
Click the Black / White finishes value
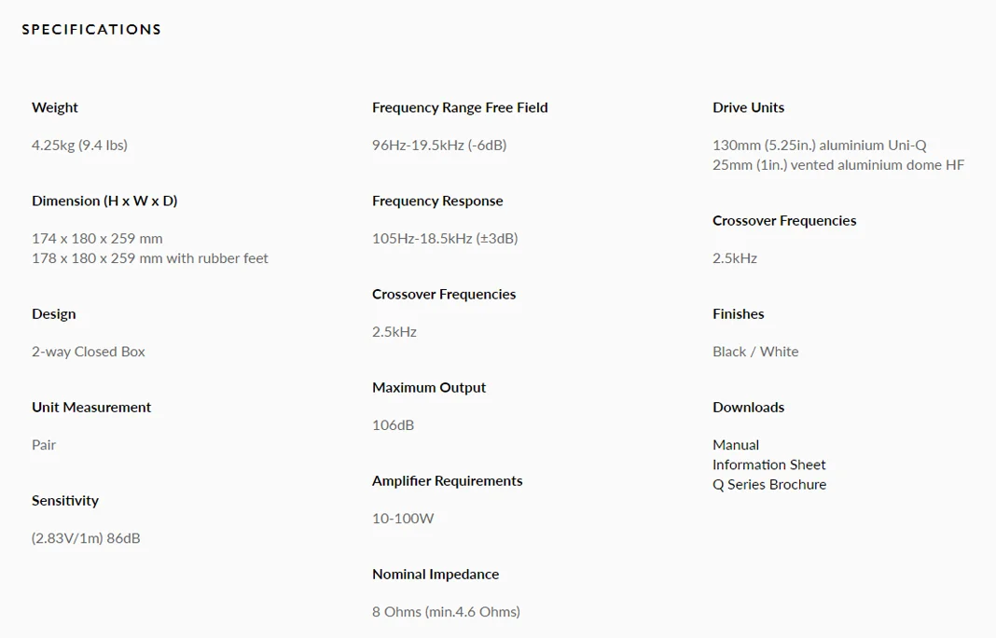tap(755, 352)
